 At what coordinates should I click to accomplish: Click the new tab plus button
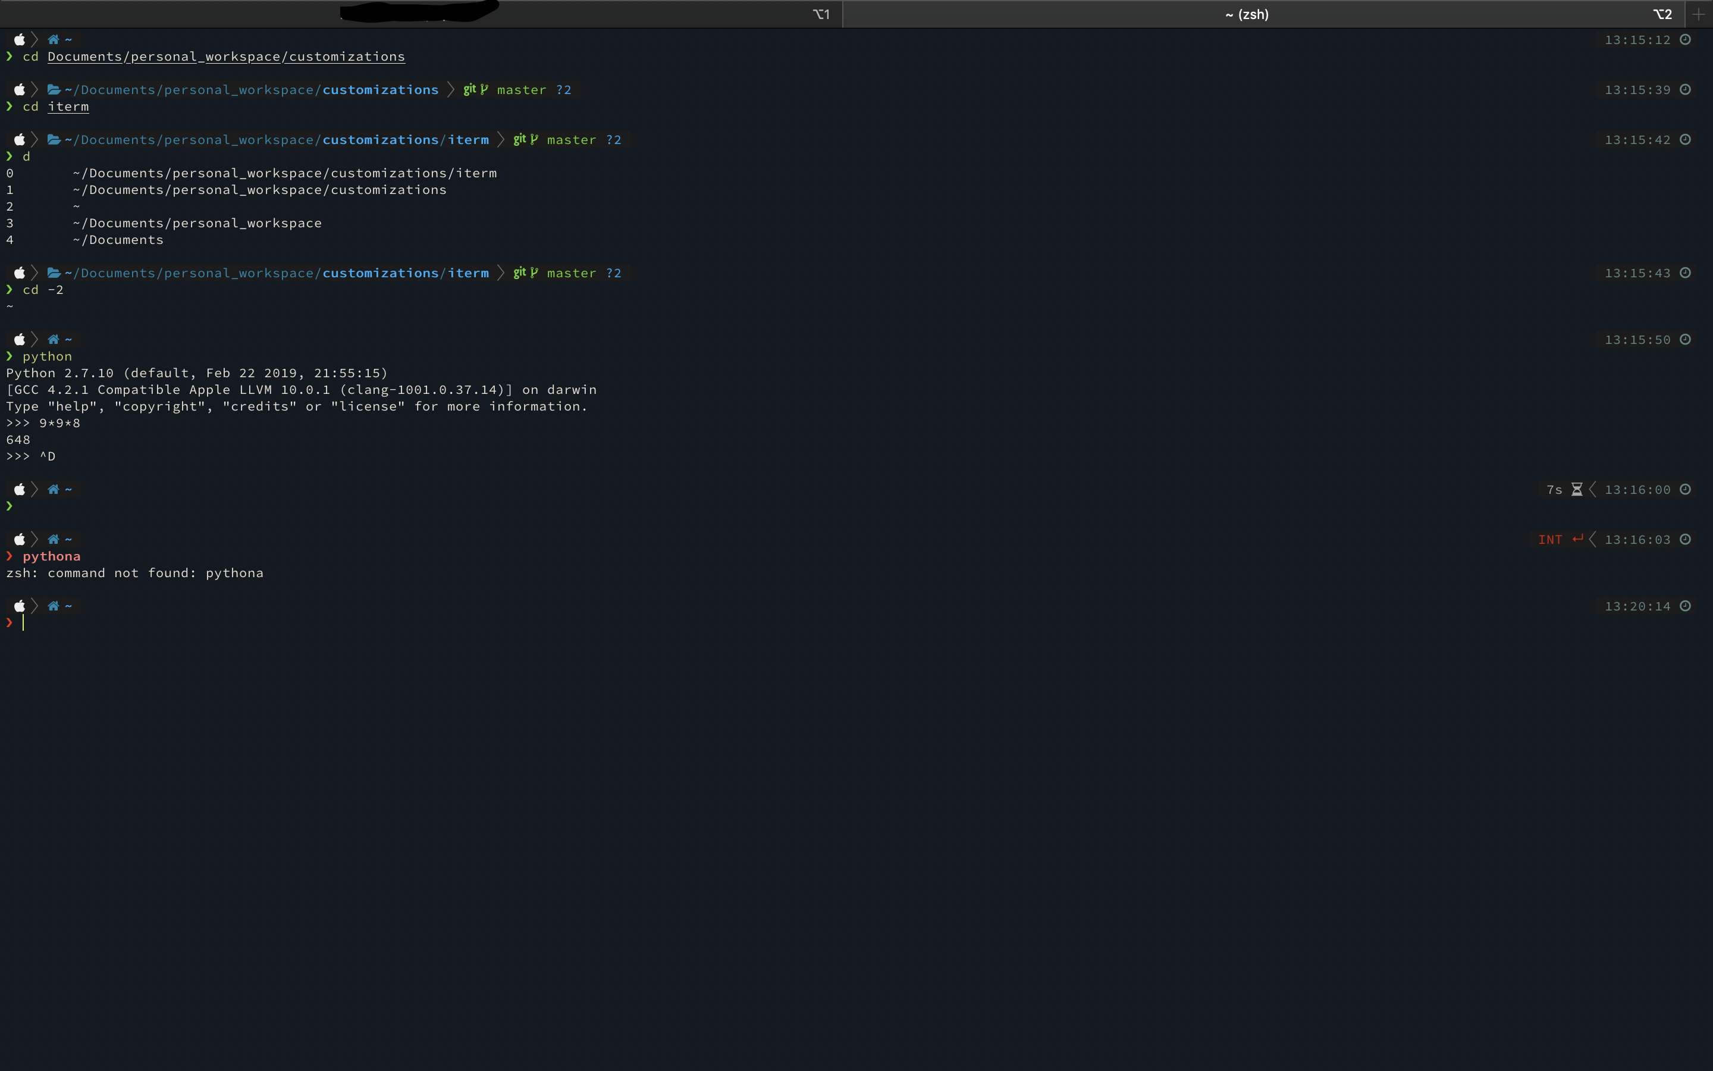(1698, 14)
